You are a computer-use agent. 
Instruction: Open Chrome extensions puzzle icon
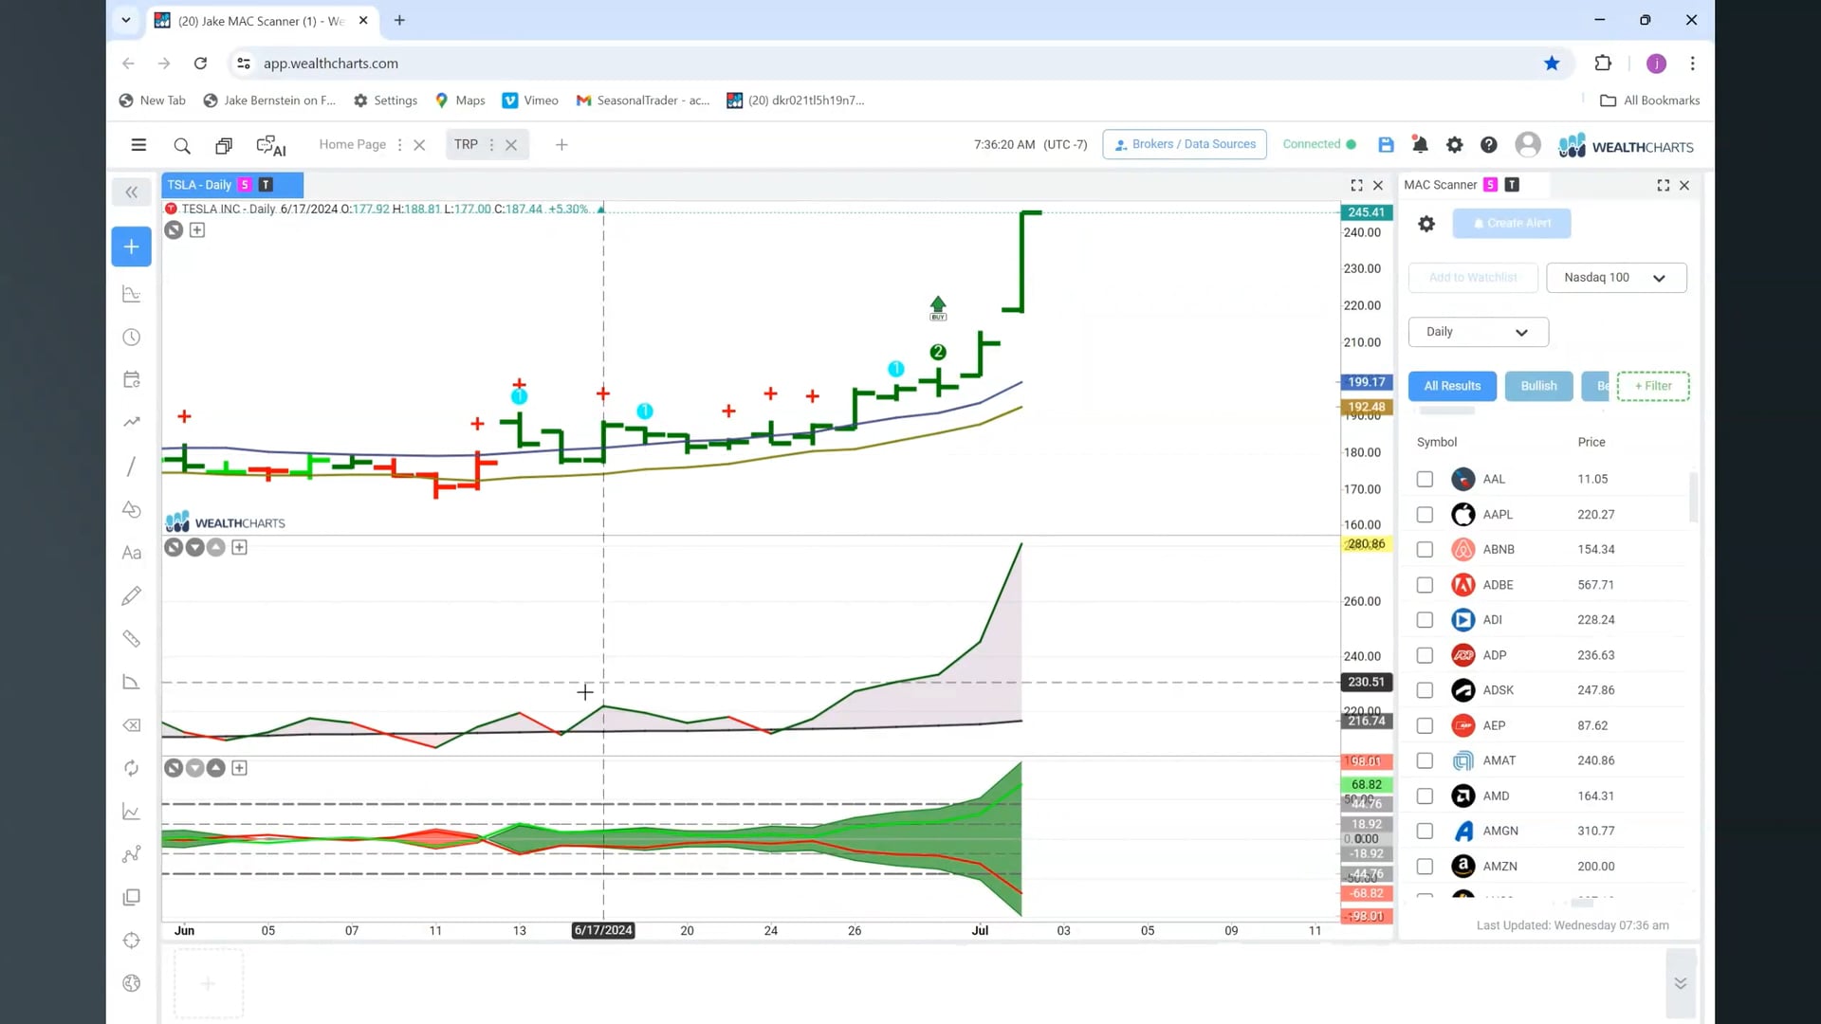pyautogui.click(x=1603, y=64)
